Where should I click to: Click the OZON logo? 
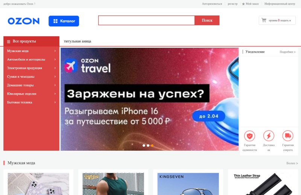23,21
